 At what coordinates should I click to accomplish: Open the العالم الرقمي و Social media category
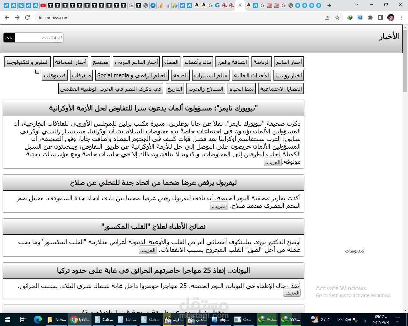pyautogui.click(x=132, y=75)
